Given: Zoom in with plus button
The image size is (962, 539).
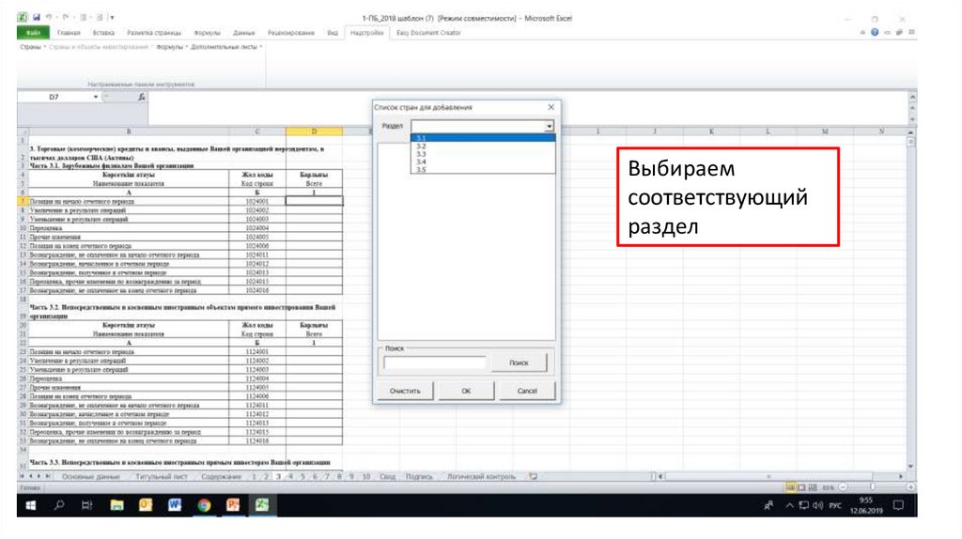Looking at the screenshot, I should (910, 487).
